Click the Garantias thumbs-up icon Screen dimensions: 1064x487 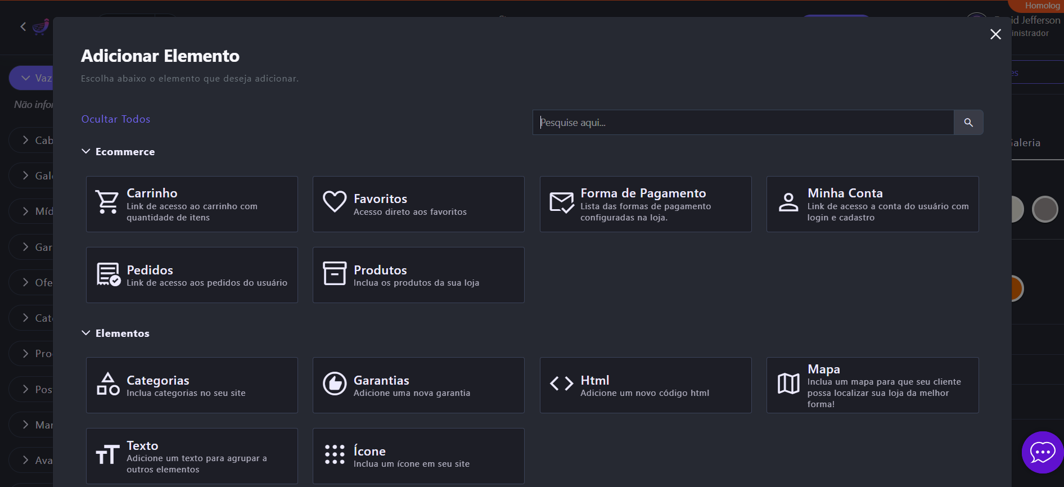coord(335,384)
